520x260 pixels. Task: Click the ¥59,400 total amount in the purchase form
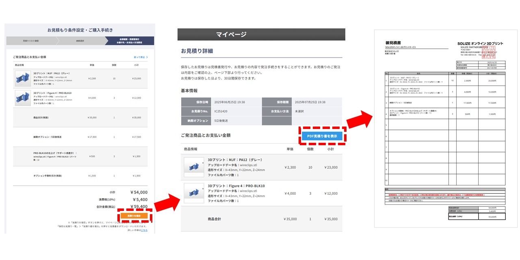coord(139,206)
